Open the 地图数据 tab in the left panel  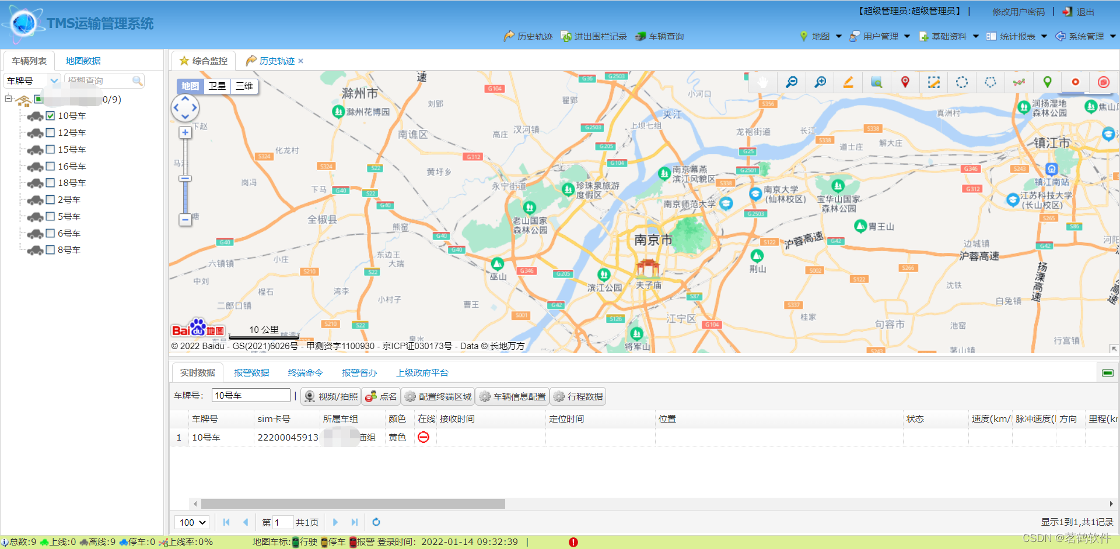pyautogui.click(x=83, y=61)
